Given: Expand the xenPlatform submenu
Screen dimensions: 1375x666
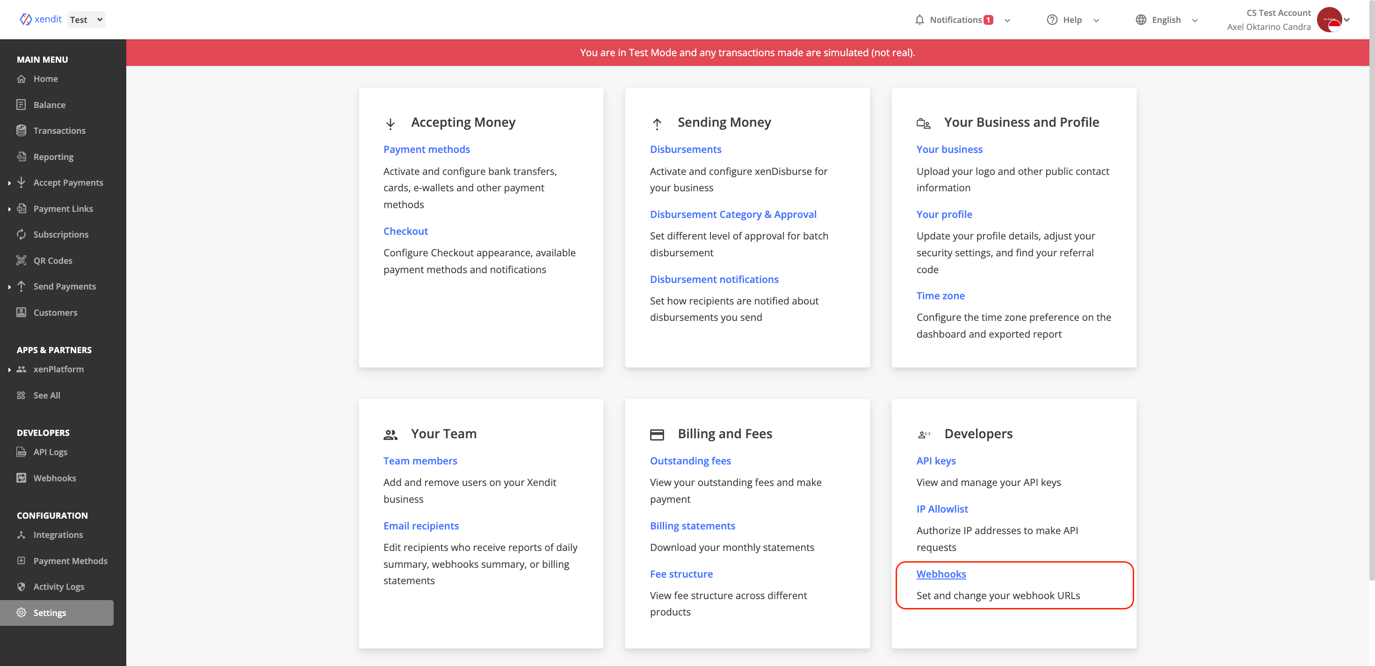Looking at the screenshot, I should click(x=10, y=370).
